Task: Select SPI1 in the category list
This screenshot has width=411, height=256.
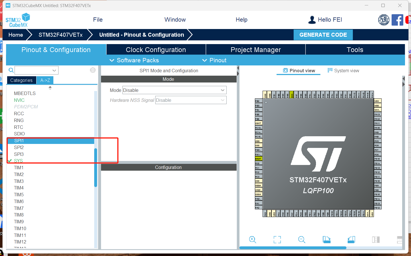Action: pos(51,141)
